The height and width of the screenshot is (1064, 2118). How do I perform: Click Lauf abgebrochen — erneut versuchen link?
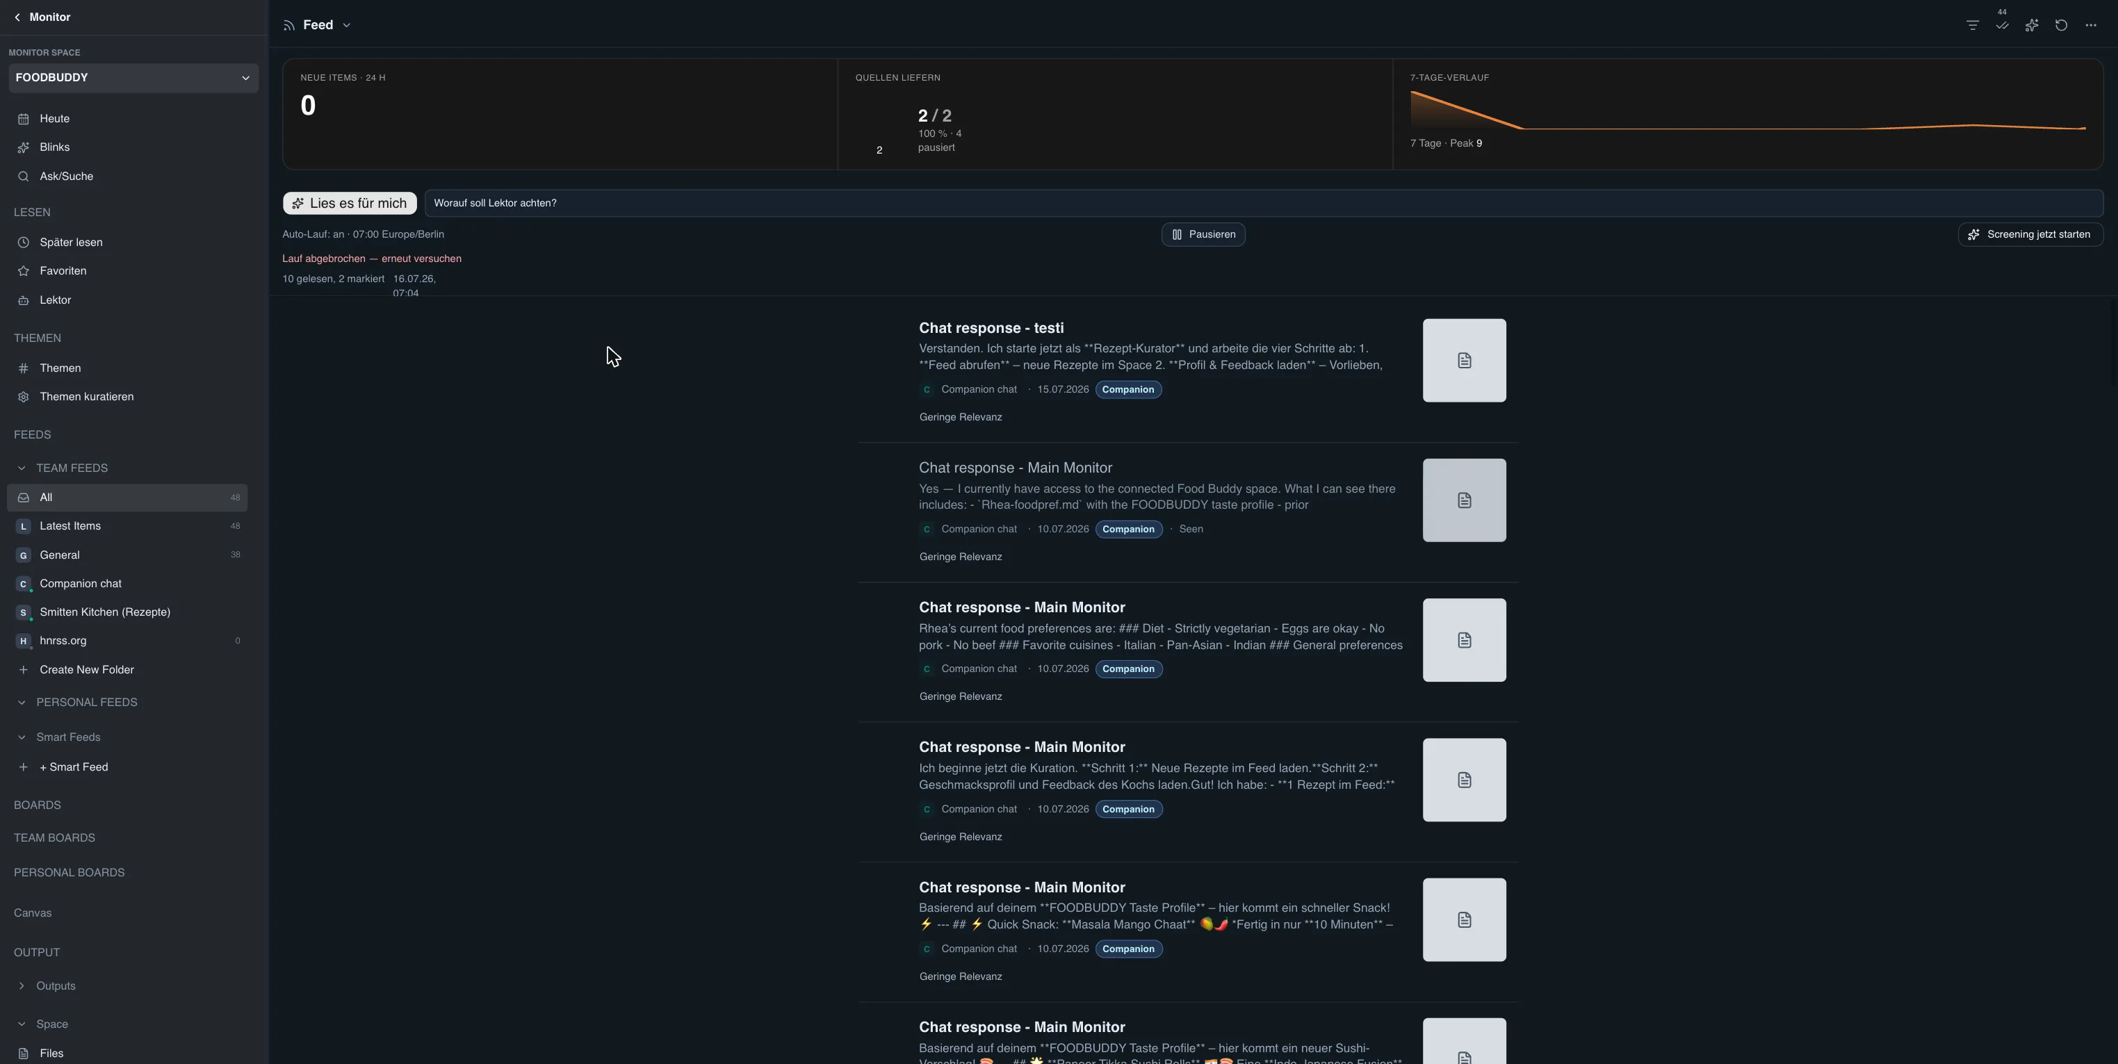[372, 259]
